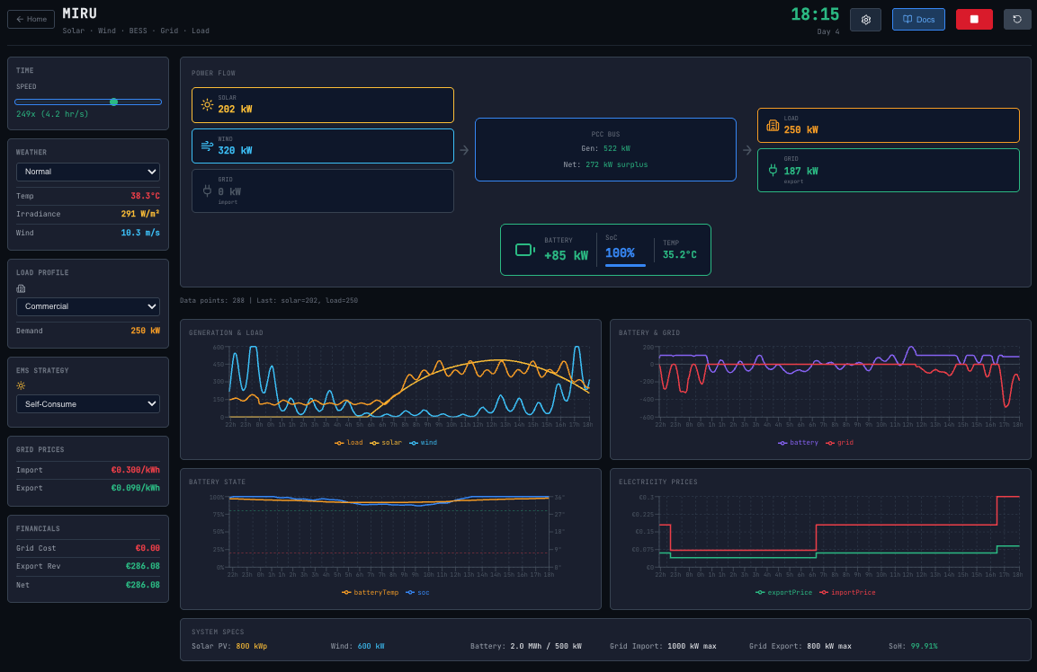This screenshot has width=1037, height=672.
Task: Open the Docs button
Action: click(918, 20)
